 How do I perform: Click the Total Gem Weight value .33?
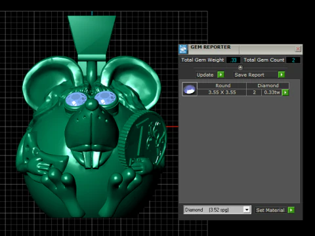(234, 60)
